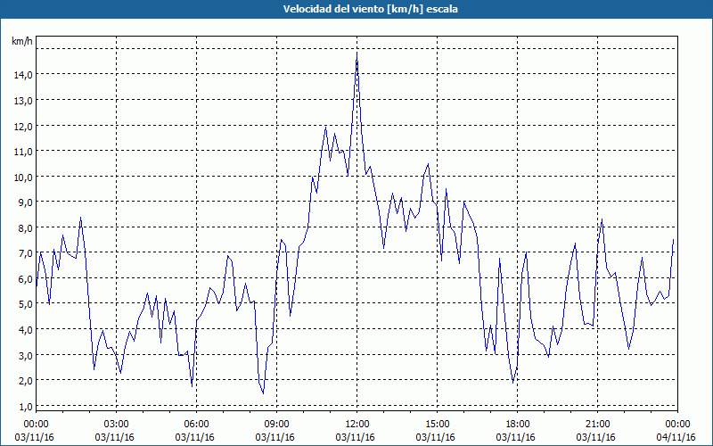Click the '3,0' y-axis label
Image resolution: width=713 pixels, height=446 pixels.
(x=25, y=355)
